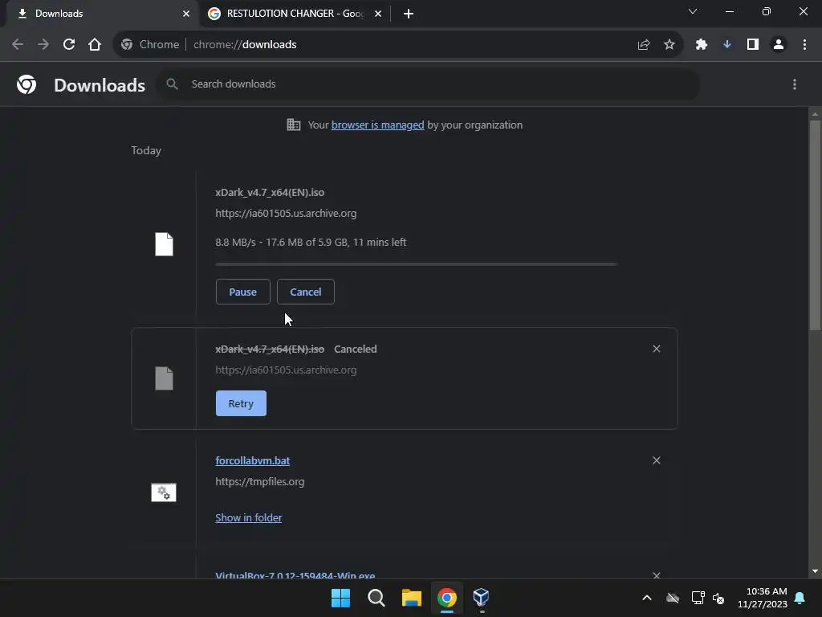Click the https://tmpfiles.org source text
Image resolution: width=822 pixels, height=617 pixels.
pos(259,482)
